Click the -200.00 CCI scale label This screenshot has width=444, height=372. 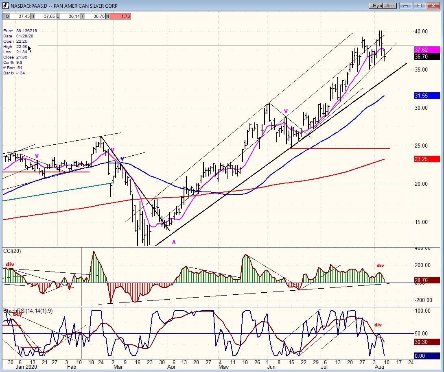click(x=423, y=300)
